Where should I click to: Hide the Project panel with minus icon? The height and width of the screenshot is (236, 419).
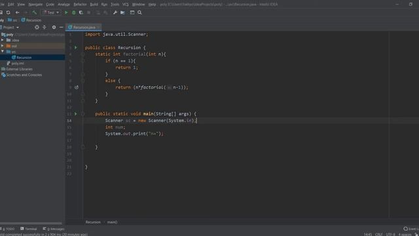coord(61,28)
